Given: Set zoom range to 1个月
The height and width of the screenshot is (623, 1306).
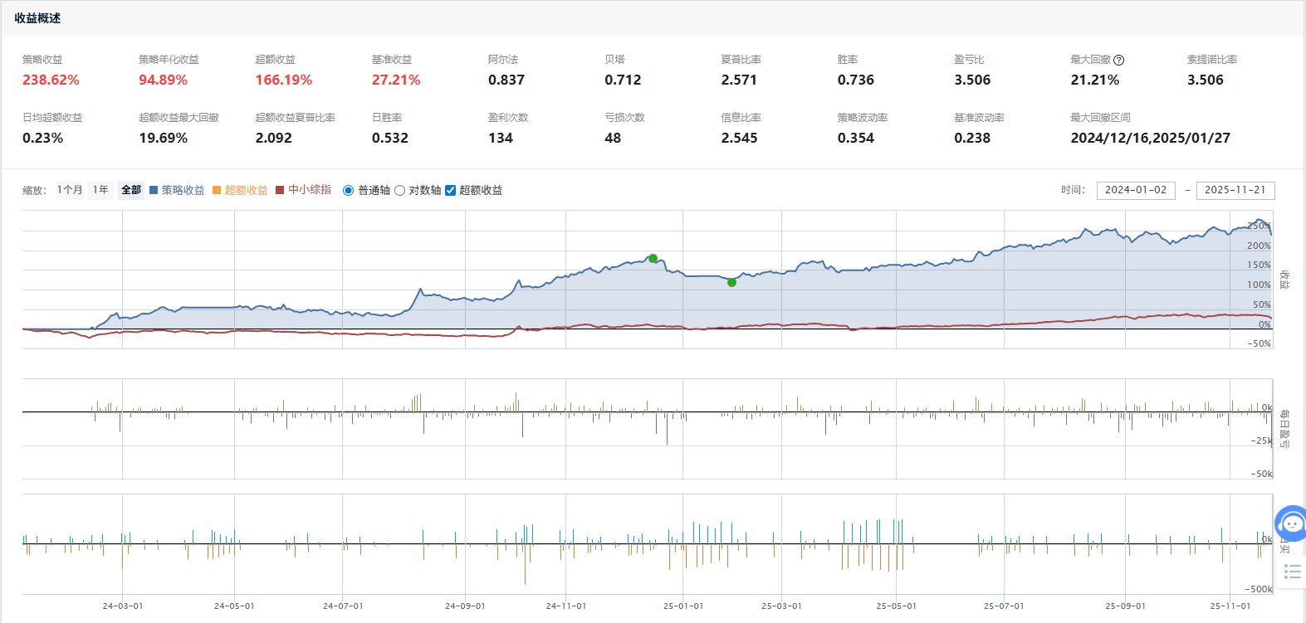Looking at the screenshot, I should [x=70, y=190].
